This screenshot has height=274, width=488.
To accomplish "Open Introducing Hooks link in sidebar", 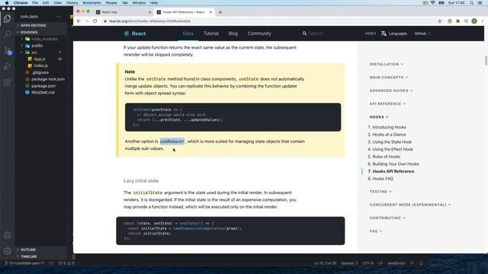I will [x=389, y=127].
